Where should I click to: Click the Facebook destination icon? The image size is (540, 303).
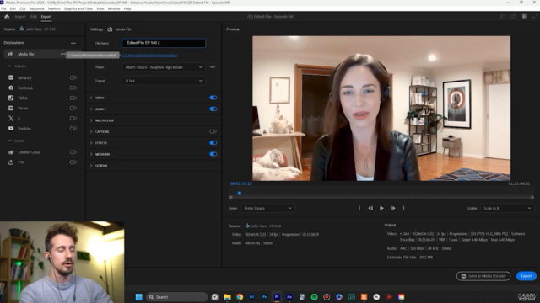(11, 88)
